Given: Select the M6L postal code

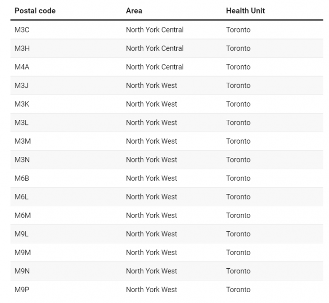Looking at the screenshot, I should click(x=22, y=197).
